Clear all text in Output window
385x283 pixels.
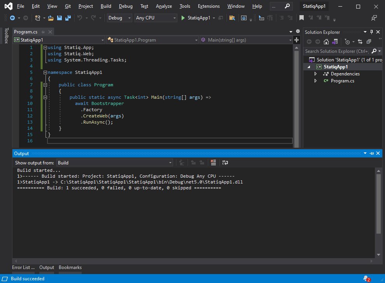click(213, 162)
